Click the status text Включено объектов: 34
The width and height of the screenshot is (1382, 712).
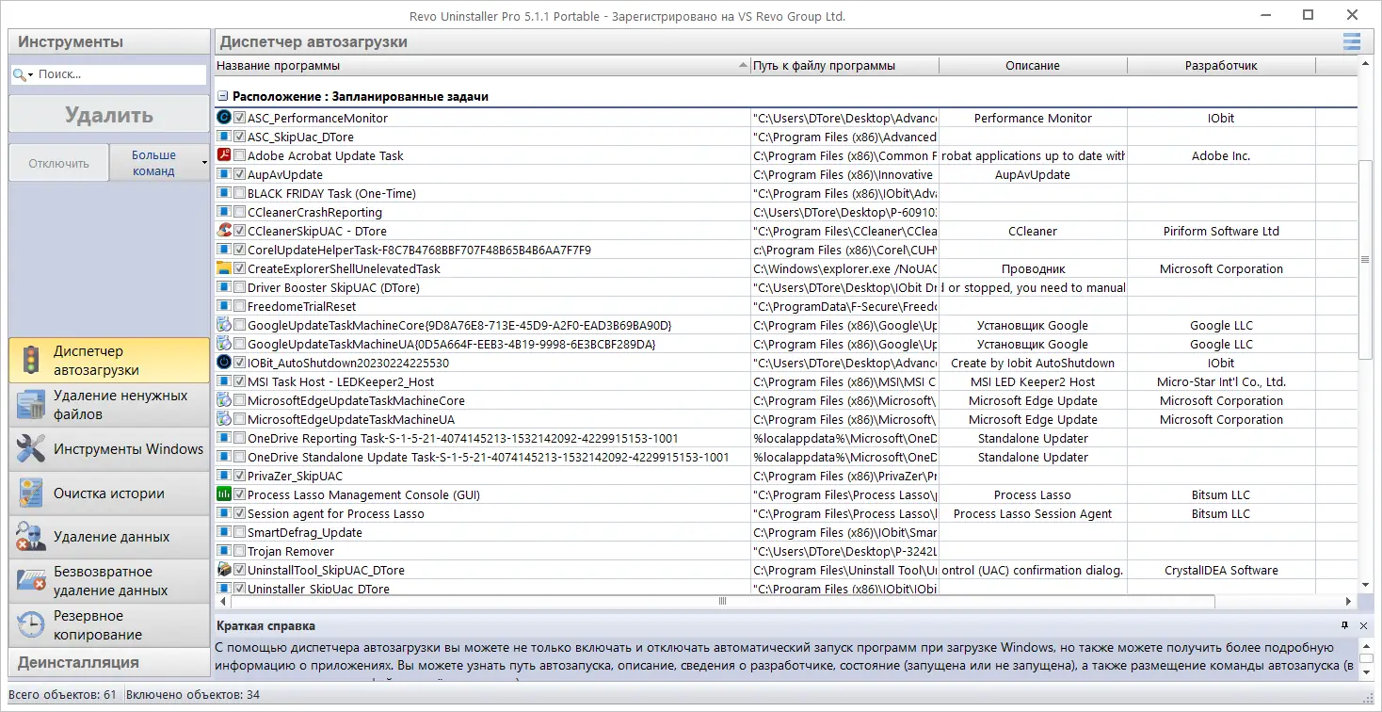coord(192,695)
